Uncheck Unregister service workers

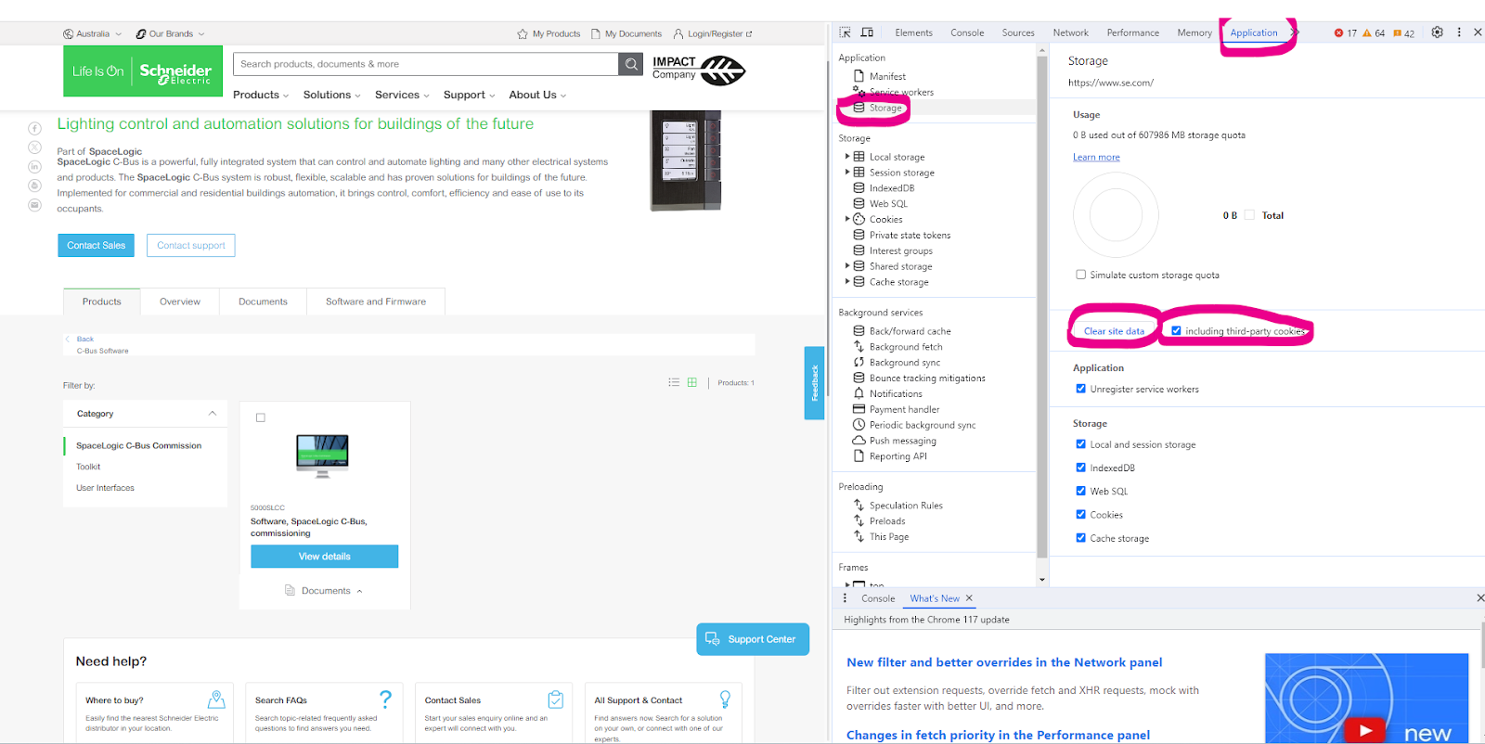[x=1080, y=389]
